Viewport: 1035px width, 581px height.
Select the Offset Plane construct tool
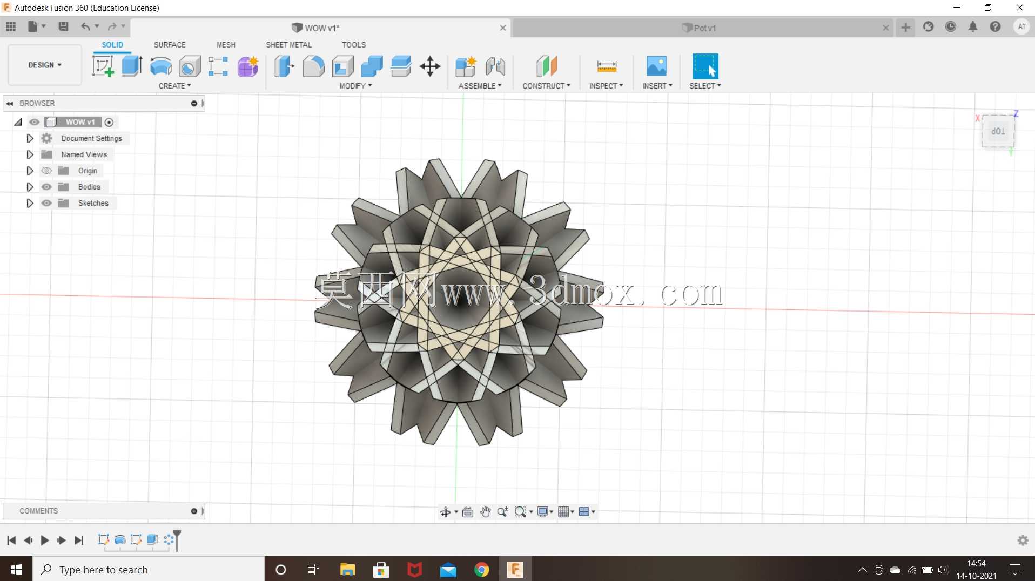547,66
